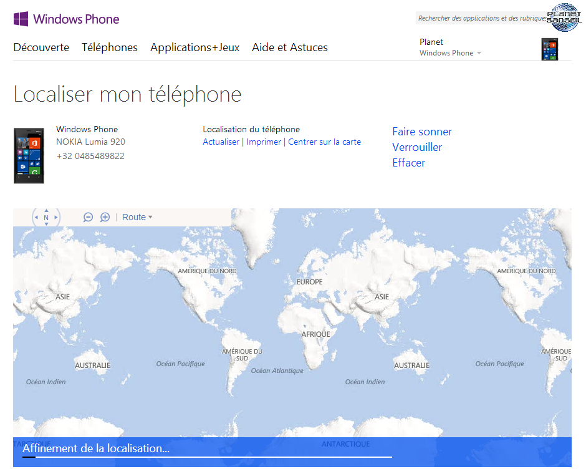This screenshot has height=474, width=586.
Task: Click Affinement de la localisation status text
Action: point(96,448)
